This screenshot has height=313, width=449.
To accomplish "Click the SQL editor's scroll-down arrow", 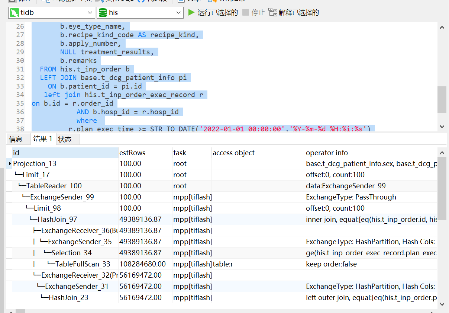I will pyautogui.click(x=442, y=127).
